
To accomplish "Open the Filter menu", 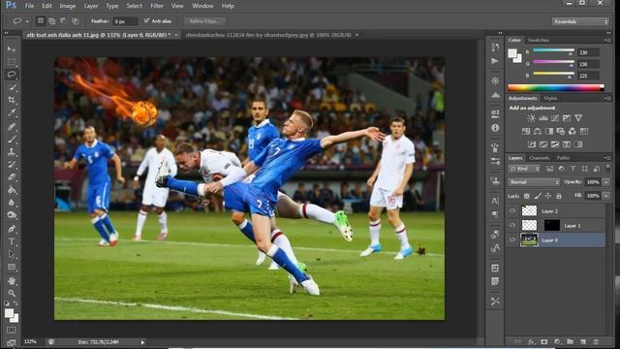I will click(157, 6).
